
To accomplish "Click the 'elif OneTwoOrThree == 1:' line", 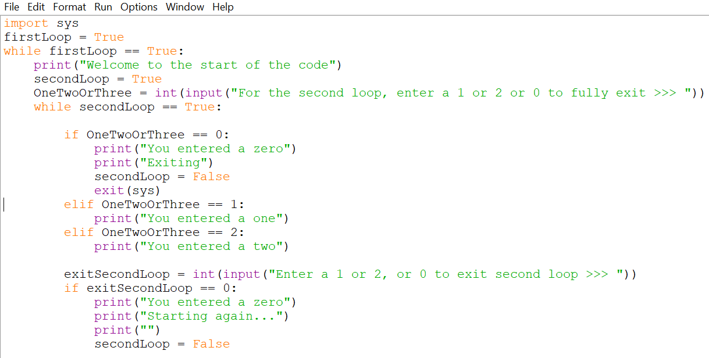I will tap(155, 205).
